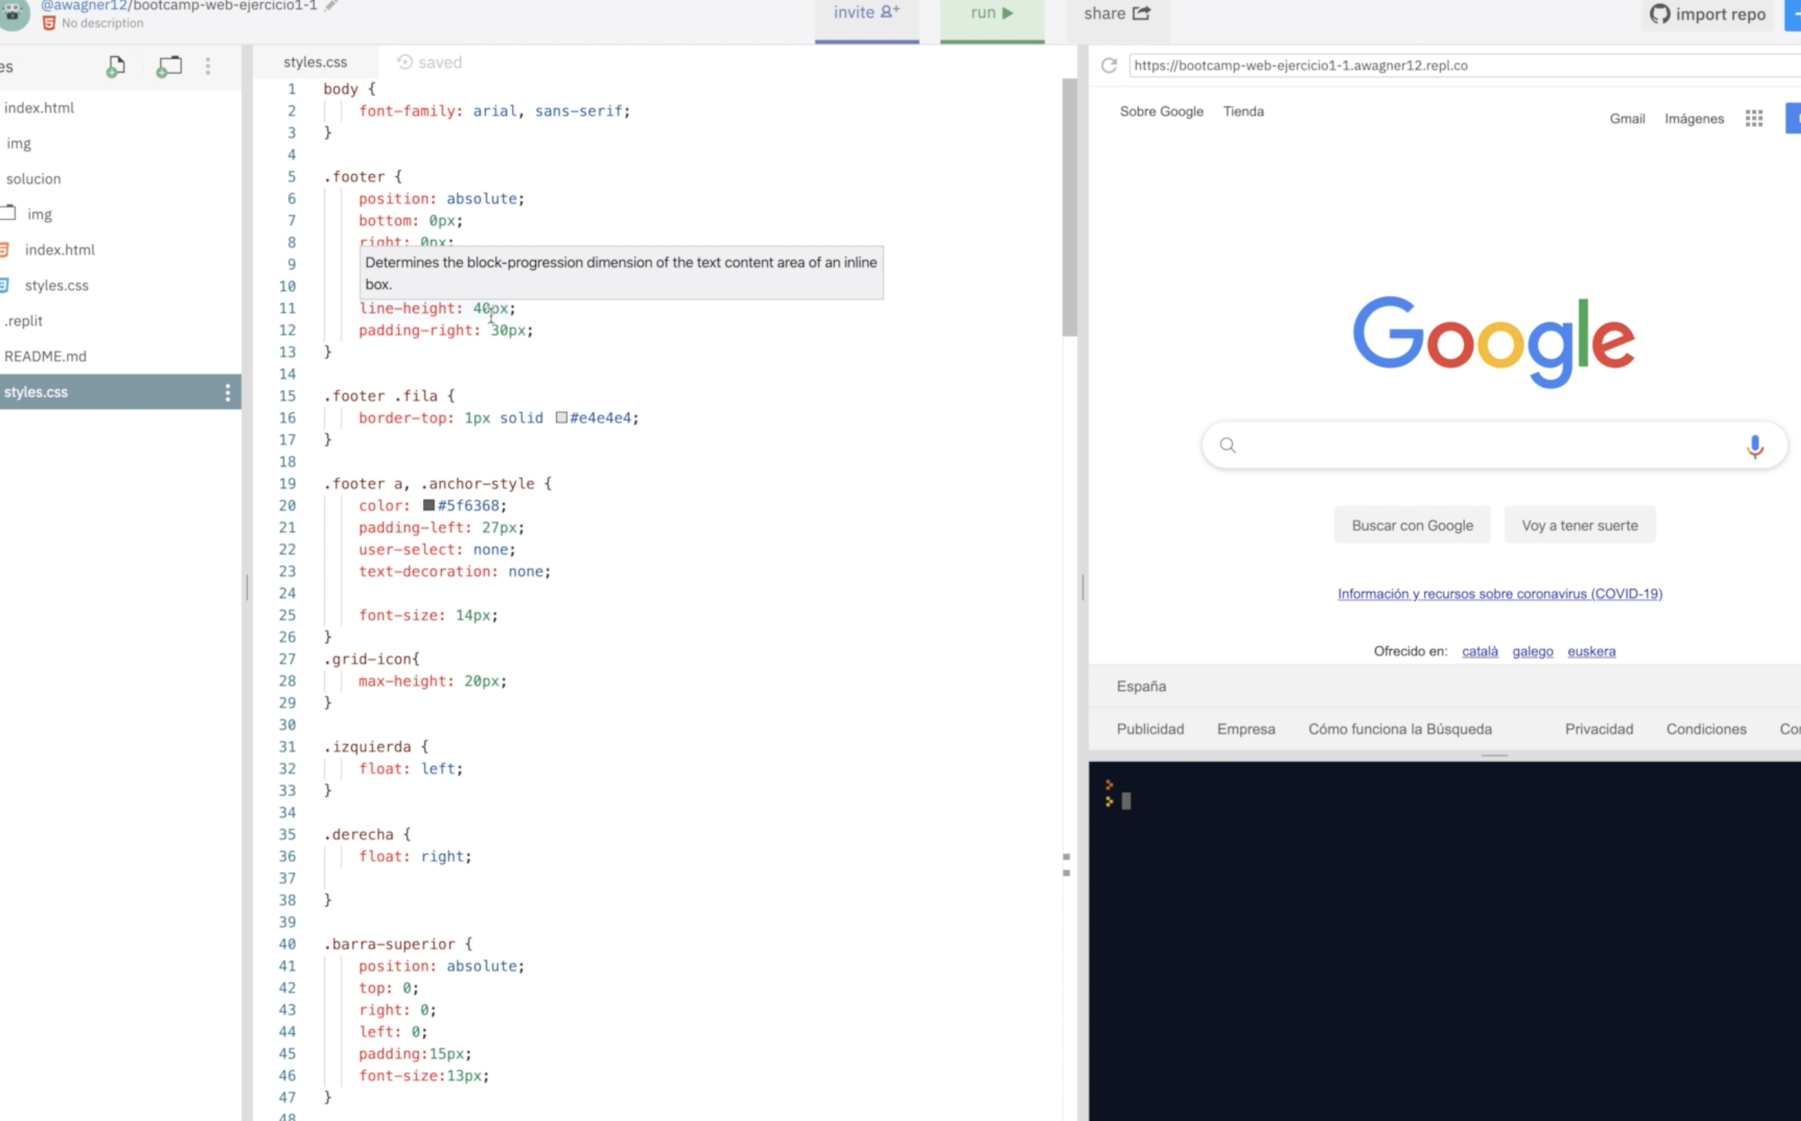Open Empresa footer link

tap(1245, 729)
